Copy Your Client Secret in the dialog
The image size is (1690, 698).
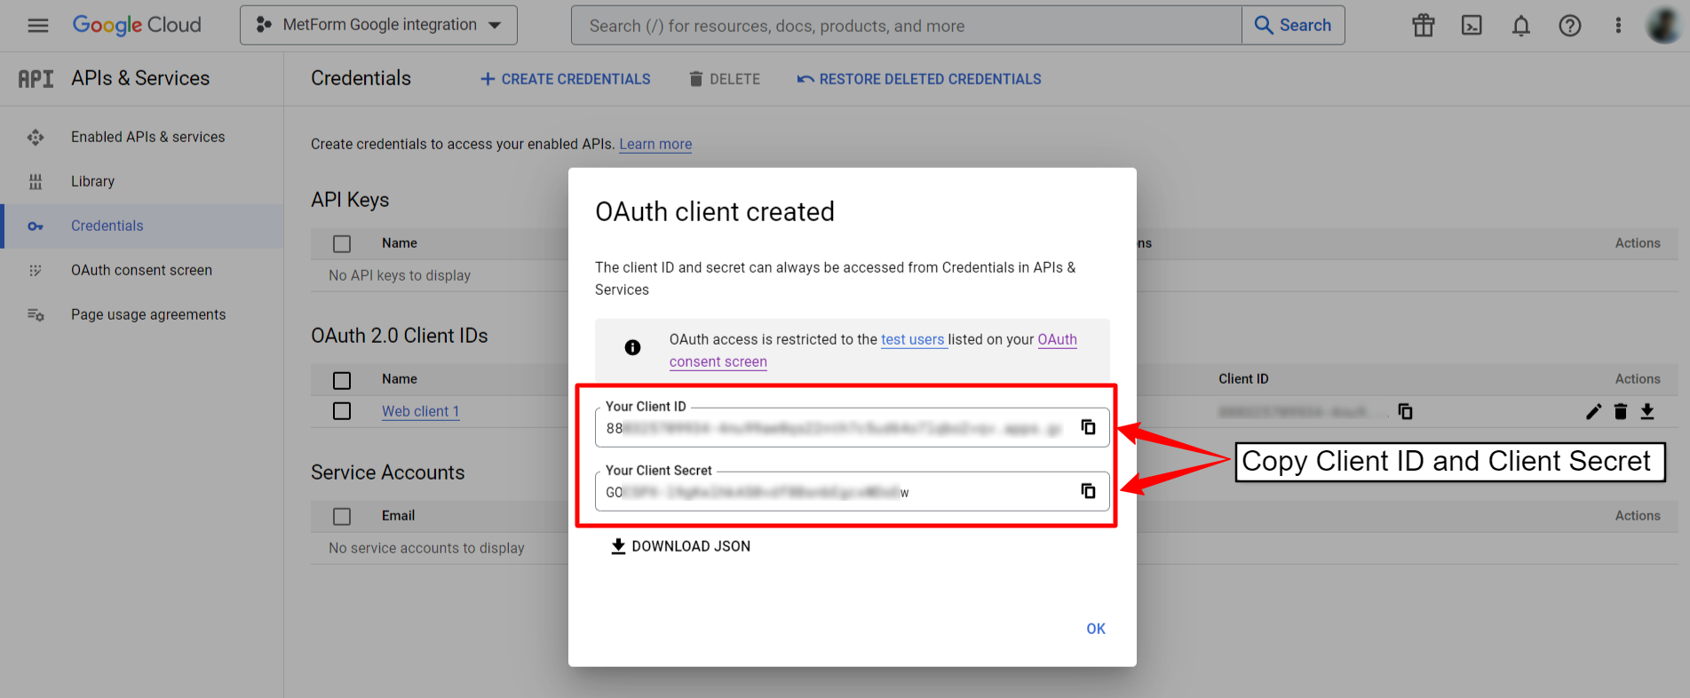click(1088, 491)
